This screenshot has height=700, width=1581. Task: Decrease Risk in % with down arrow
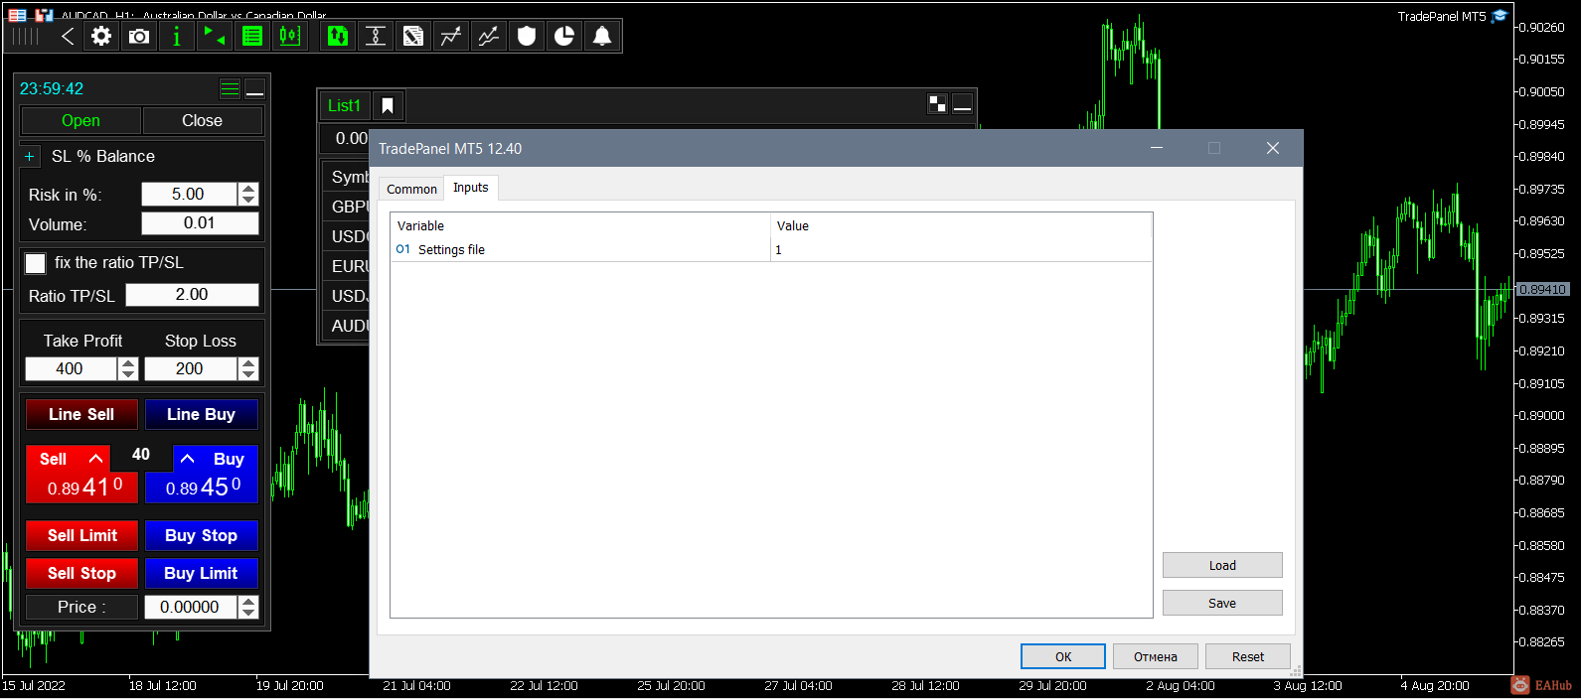pos(249,200)
